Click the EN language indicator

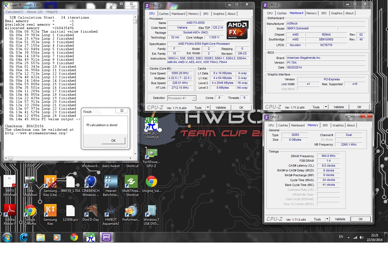341,237
